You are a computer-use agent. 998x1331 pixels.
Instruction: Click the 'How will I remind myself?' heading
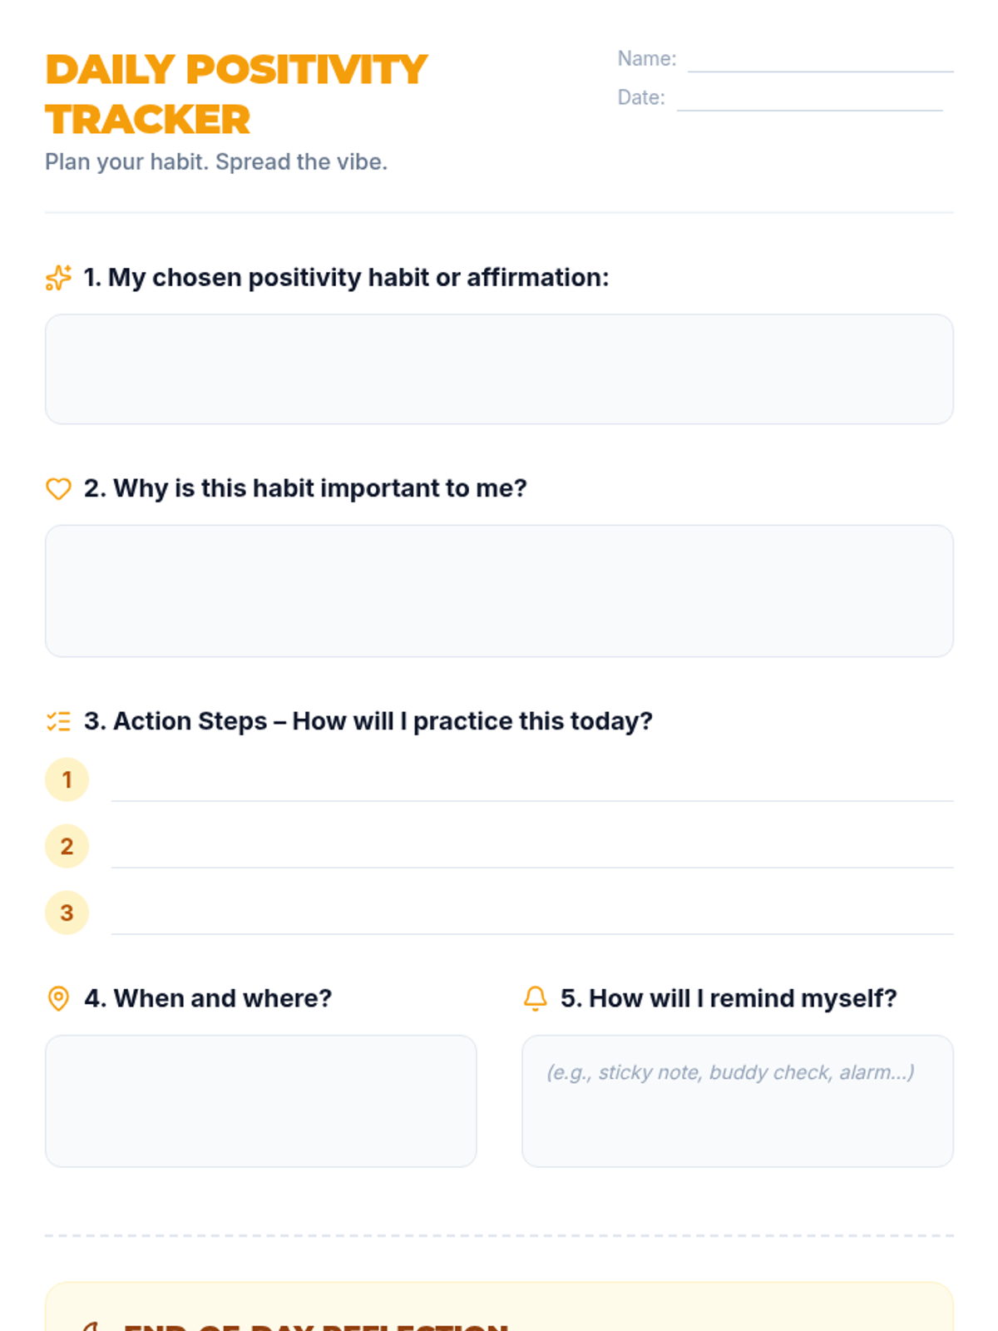tap(729, 998)
